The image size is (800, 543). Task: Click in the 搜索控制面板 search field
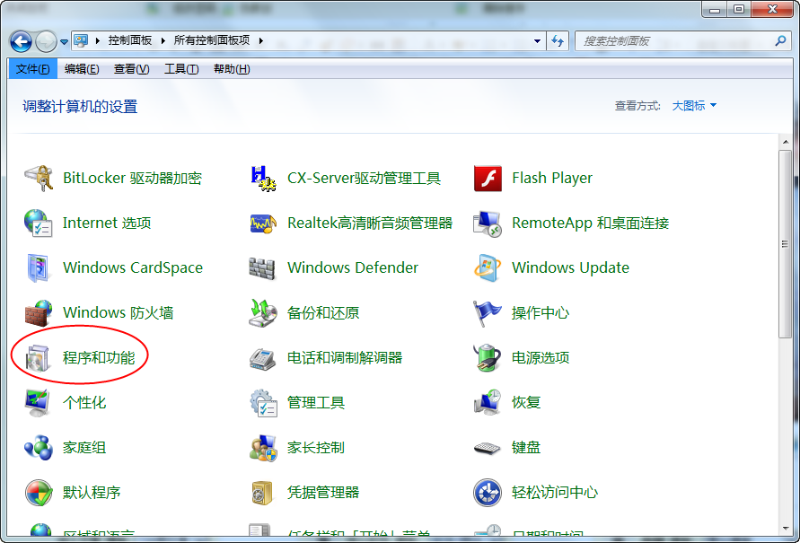coord(673,40)
